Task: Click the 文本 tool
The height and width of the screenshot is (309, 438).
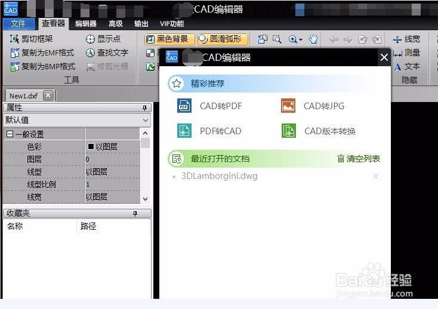Action: [x=407, y=66]
